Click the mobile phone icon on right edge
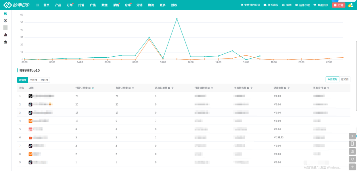This screenshot has width=357, height=171. pos(352,144)
